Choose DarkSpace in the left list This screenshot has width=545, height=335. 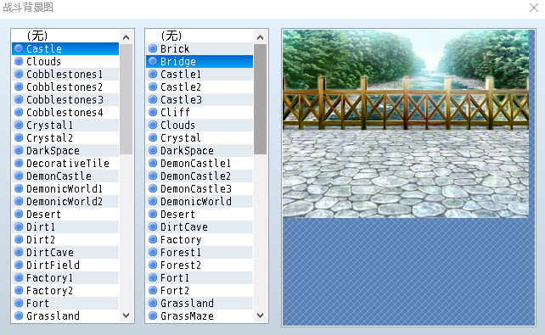pos(65,151)
